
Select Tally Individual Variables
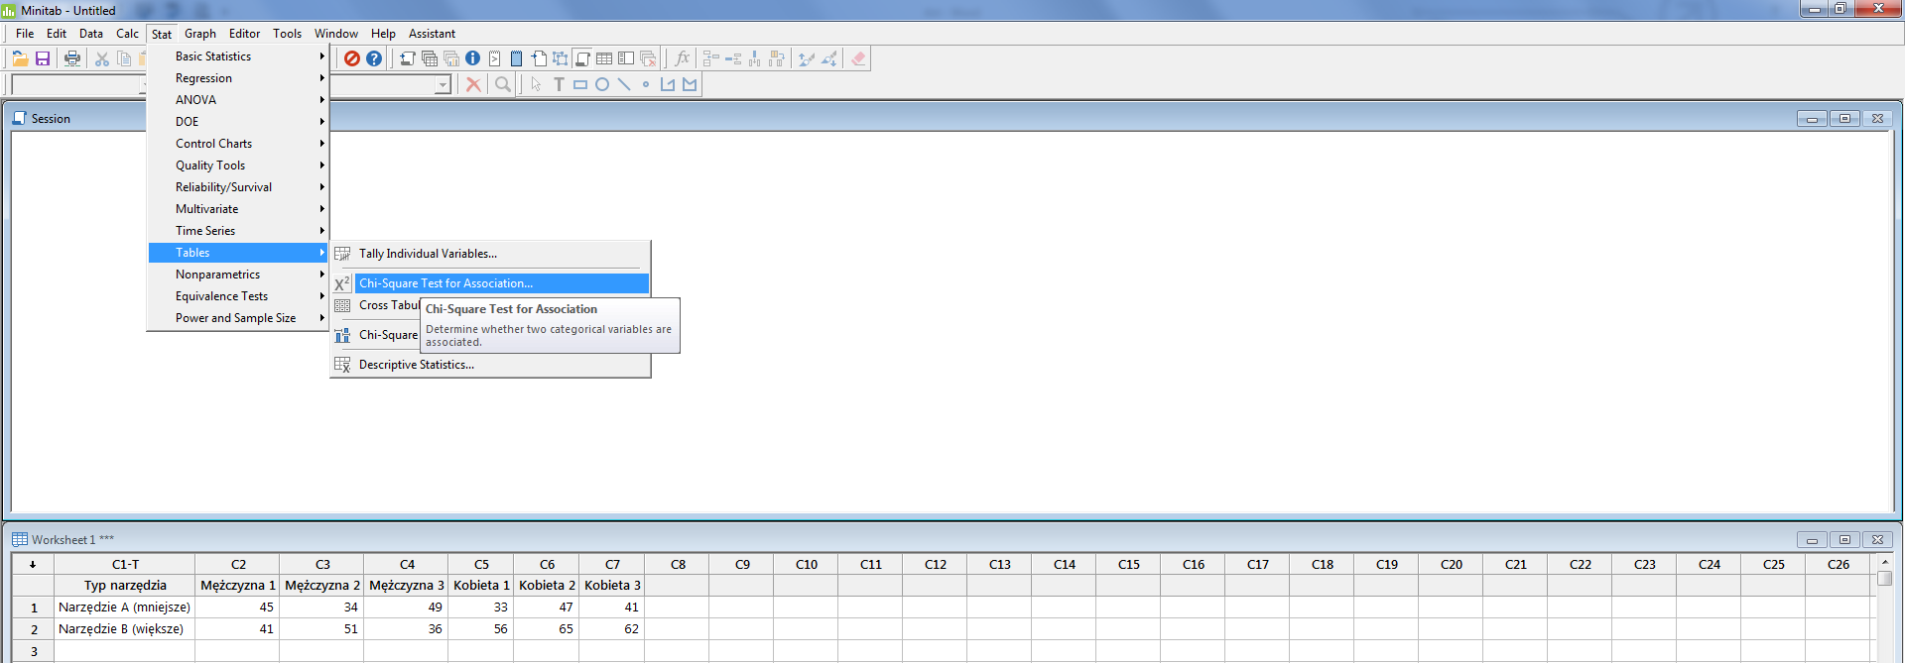click(491, 254)
